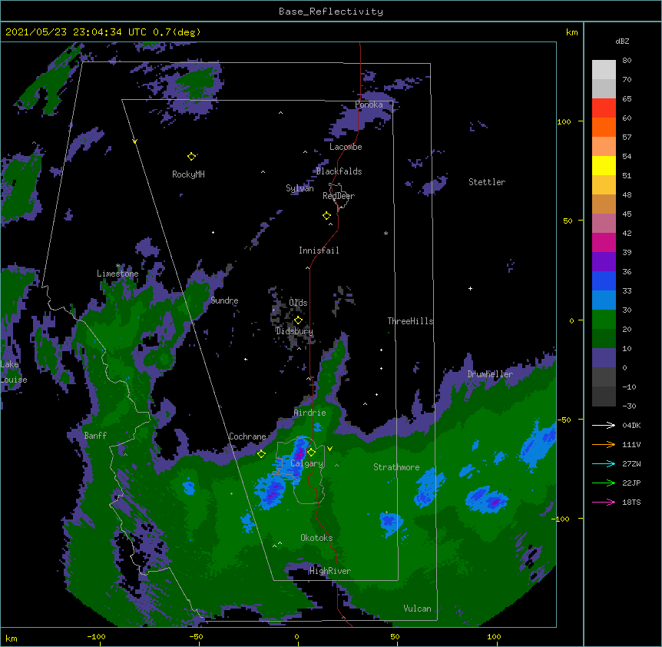Image resolution: width=662 pixels, height=647 pixels.
Task: Click the white 04DK arrow in legend
Action: [604, 425]
